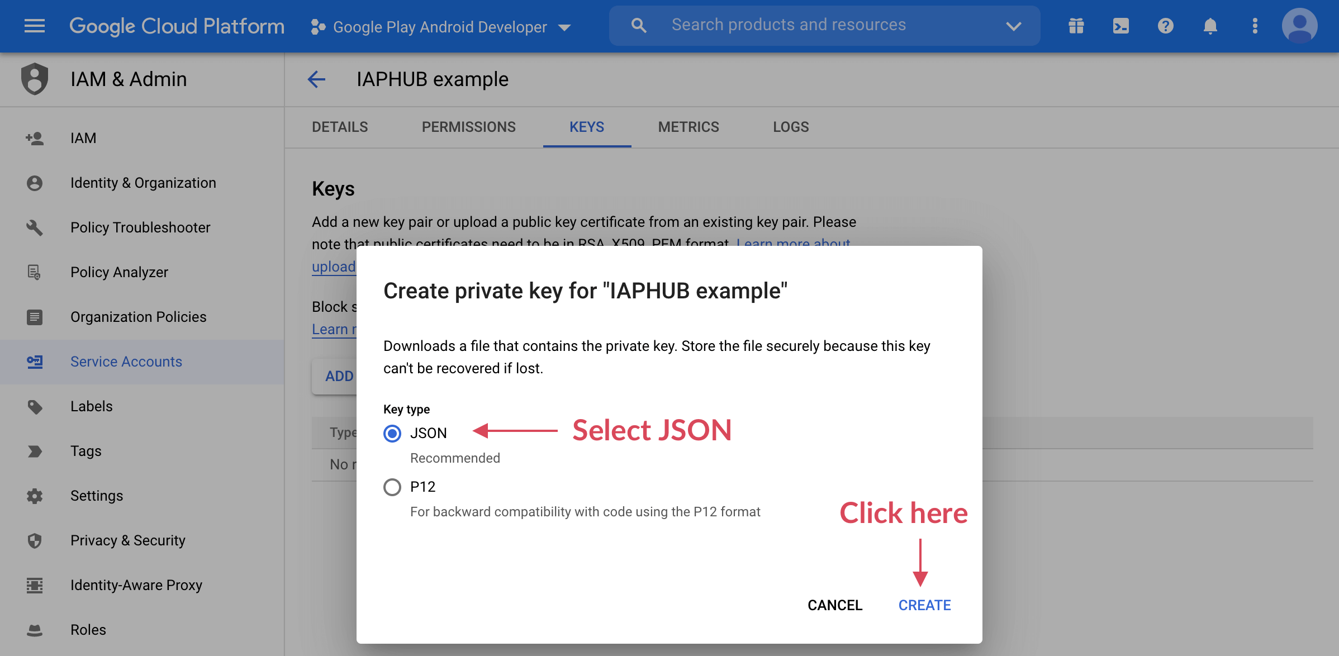
Task: Click CANCEL to dismiss the dialog
Action: point(835,605)
